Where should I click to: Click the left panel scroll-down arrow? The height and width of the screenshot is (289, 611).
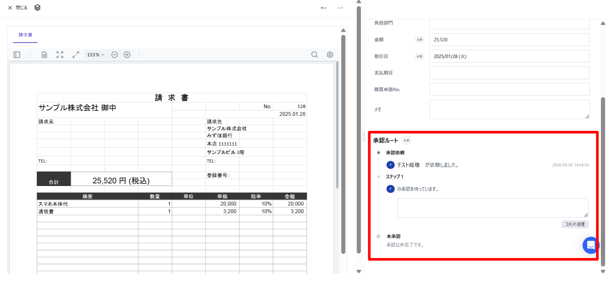(359, 271)
